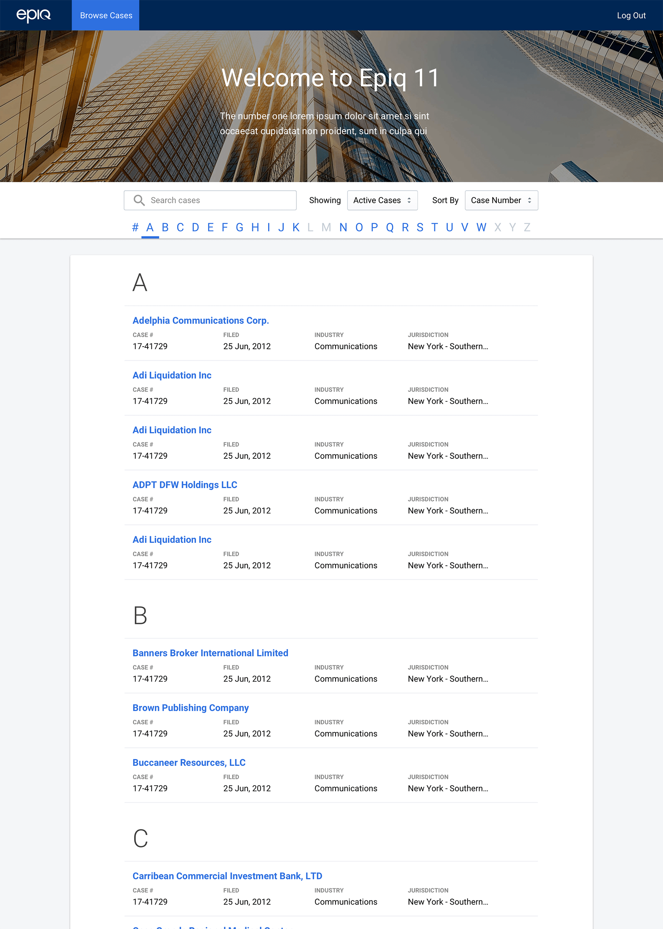The height and width of the screenshot is (929, 663).
Task: Open Brown Publishing Company case
Action: (190, 708)
